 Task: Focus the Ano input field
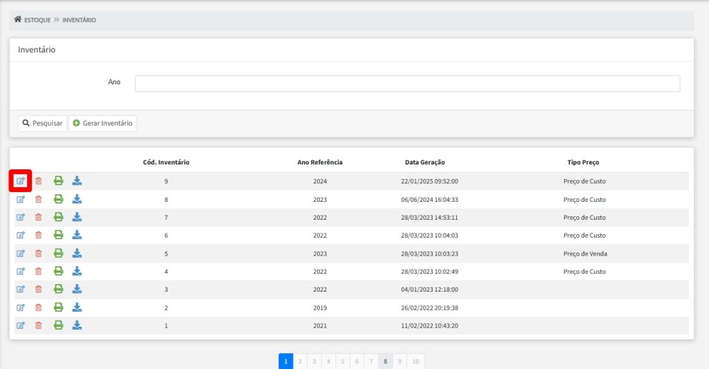point(407,84)
